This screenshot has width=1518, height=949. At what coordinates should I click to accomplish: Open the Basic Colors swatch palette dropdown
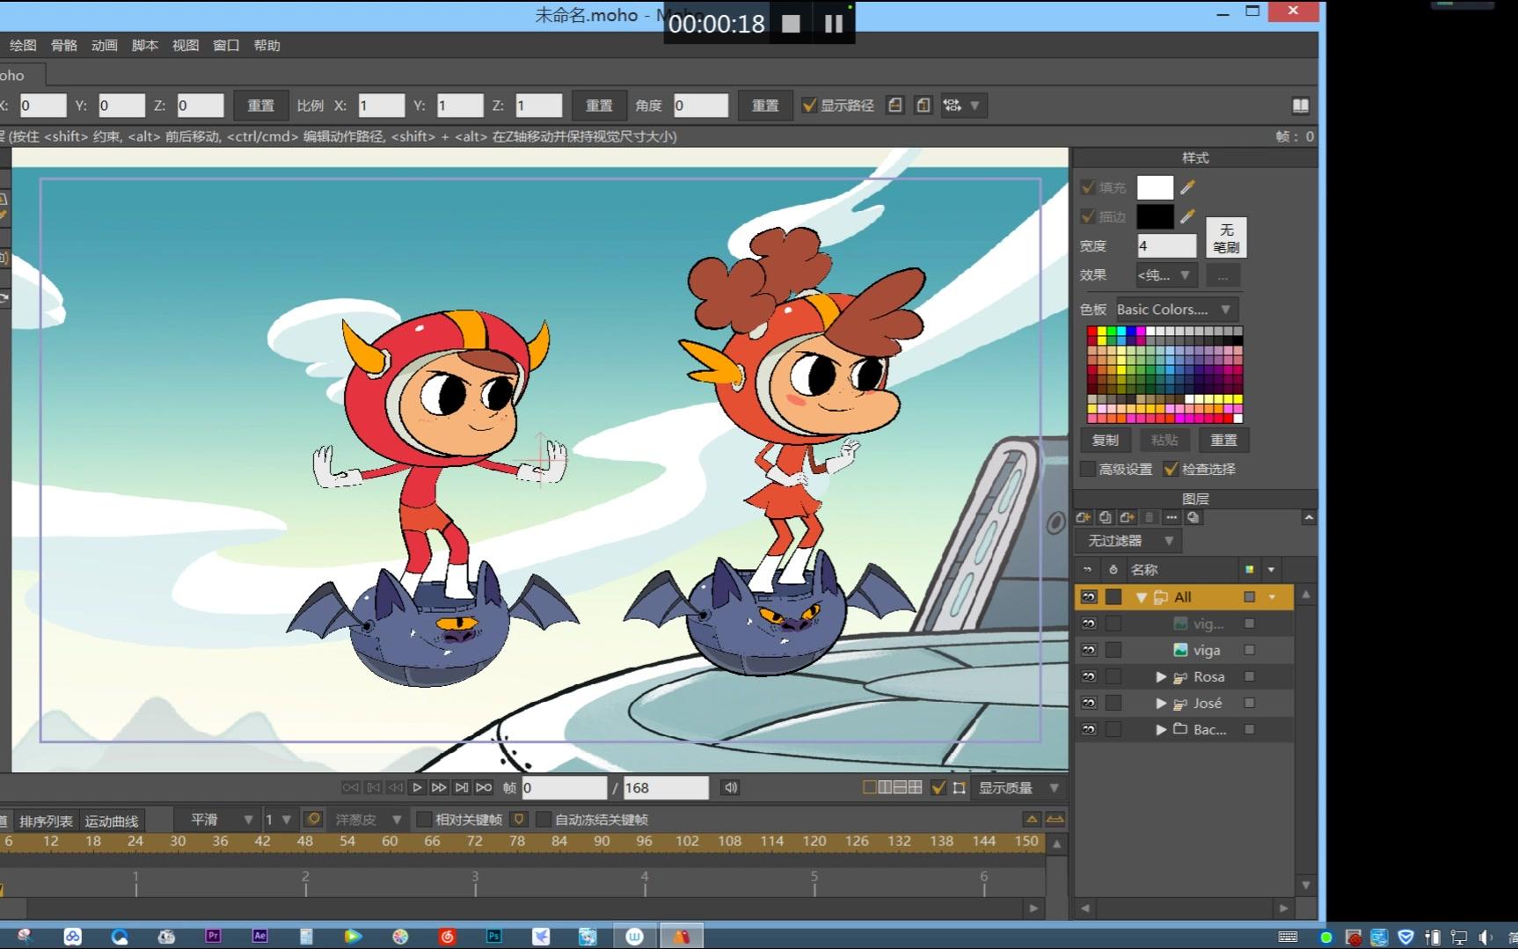click(1176, 310)
